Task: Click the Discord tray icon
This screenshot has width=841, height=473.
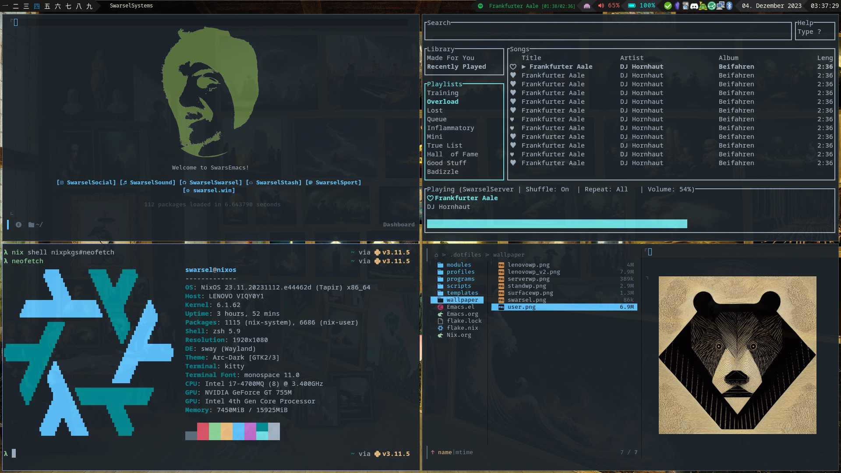Action: click(694, 6)
